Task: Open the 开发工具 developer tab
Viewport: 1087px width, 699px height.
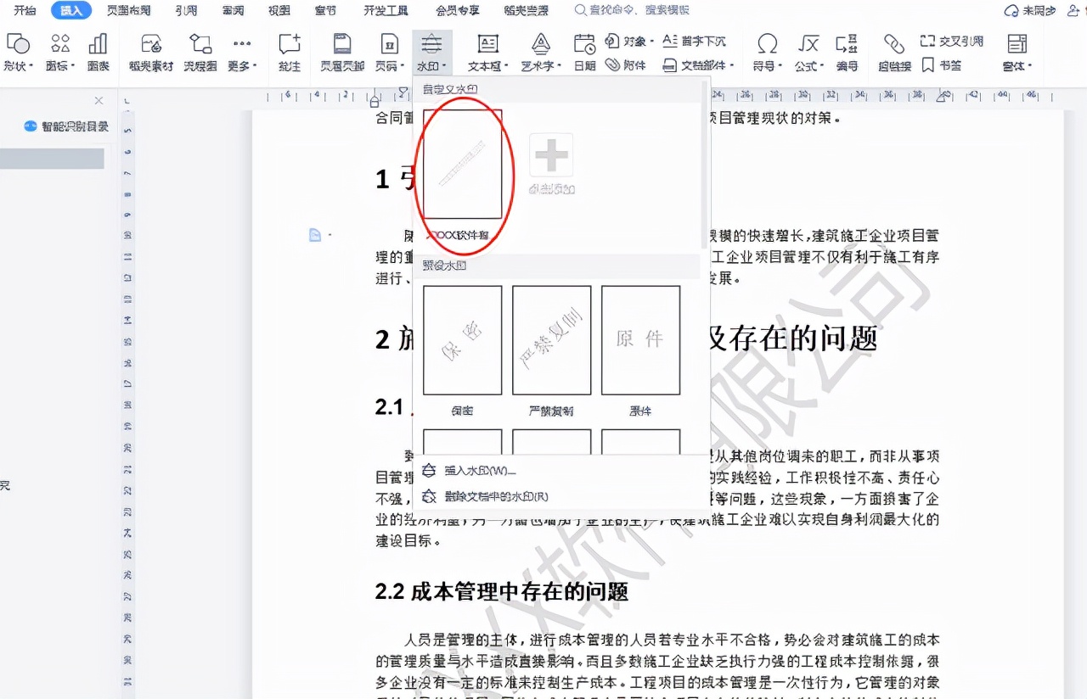Action: tap(386, 10)
